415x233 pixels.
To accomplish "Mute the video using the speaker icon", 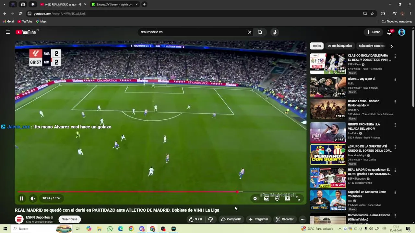I will (33, 198).
